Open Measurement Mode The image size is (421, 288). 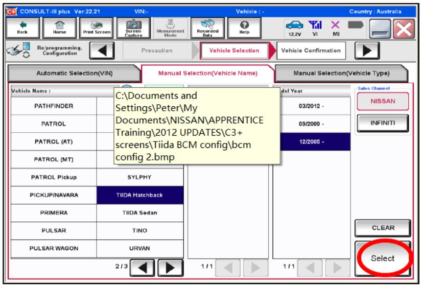170,28
